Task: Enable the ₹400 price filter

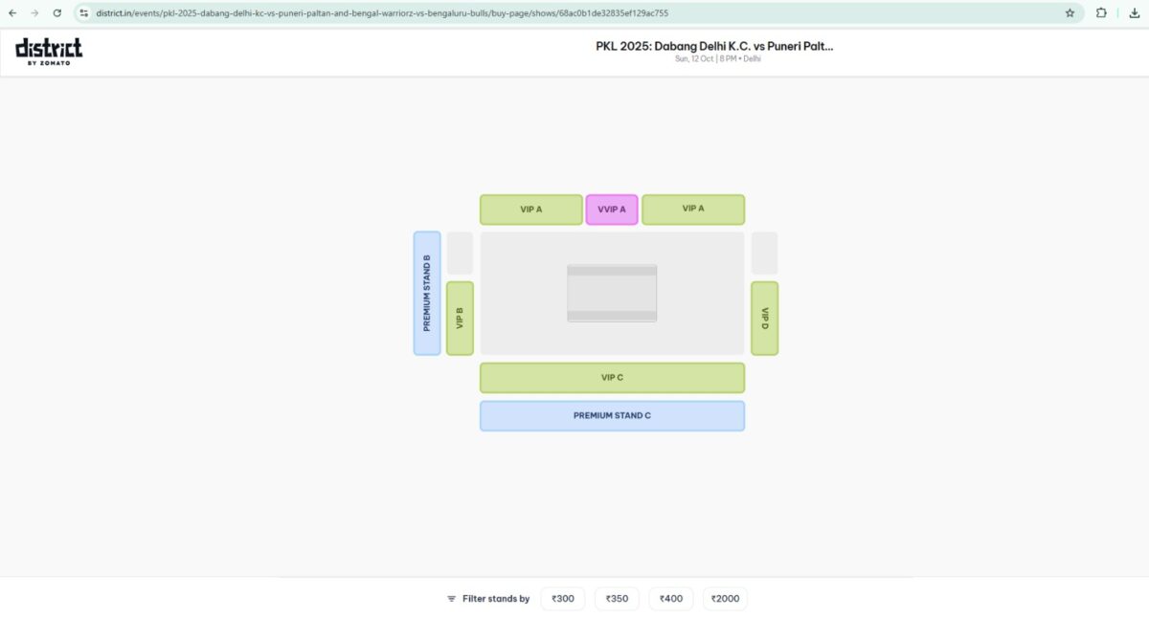Action: [670, 598]
